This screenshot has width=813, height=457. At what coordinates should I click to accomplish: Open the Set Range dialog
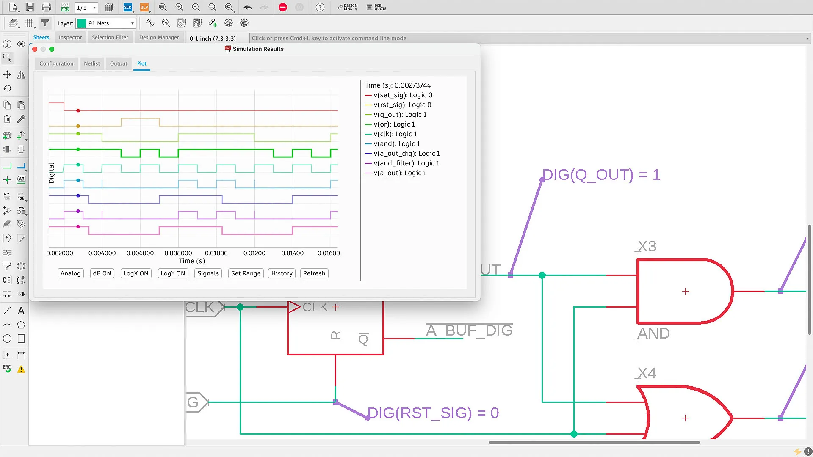246,273
